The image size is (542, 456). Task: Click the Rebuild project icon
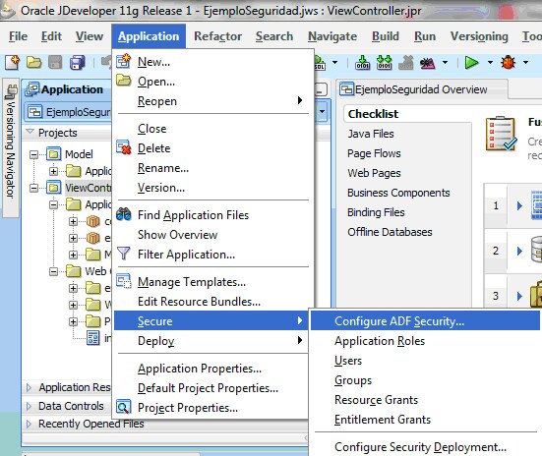coord(384,63)
